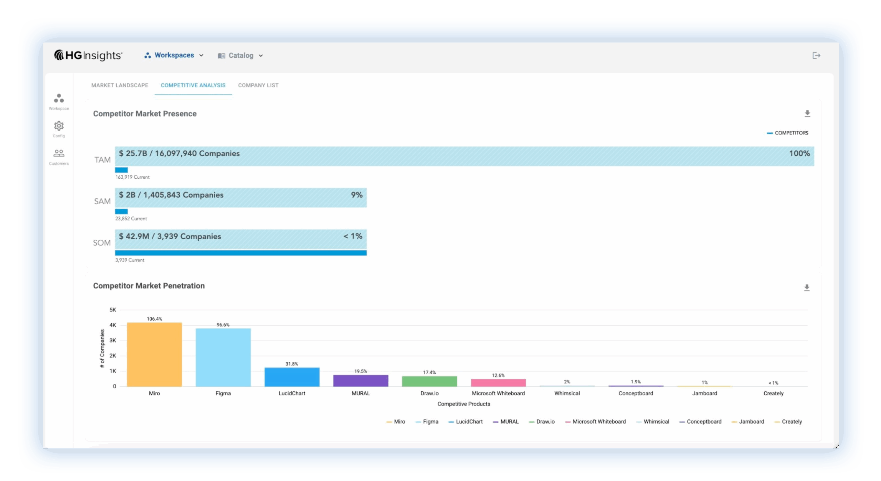Click the SOM current progress bar
The width and height of the screenshot is (881, 481).
(x=241, y=253)
